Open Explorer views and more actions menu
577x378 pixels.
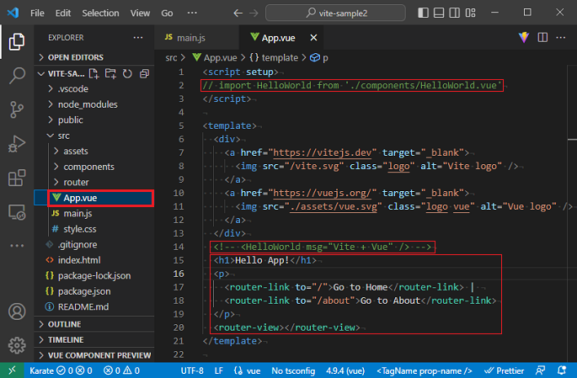point(138,38)
